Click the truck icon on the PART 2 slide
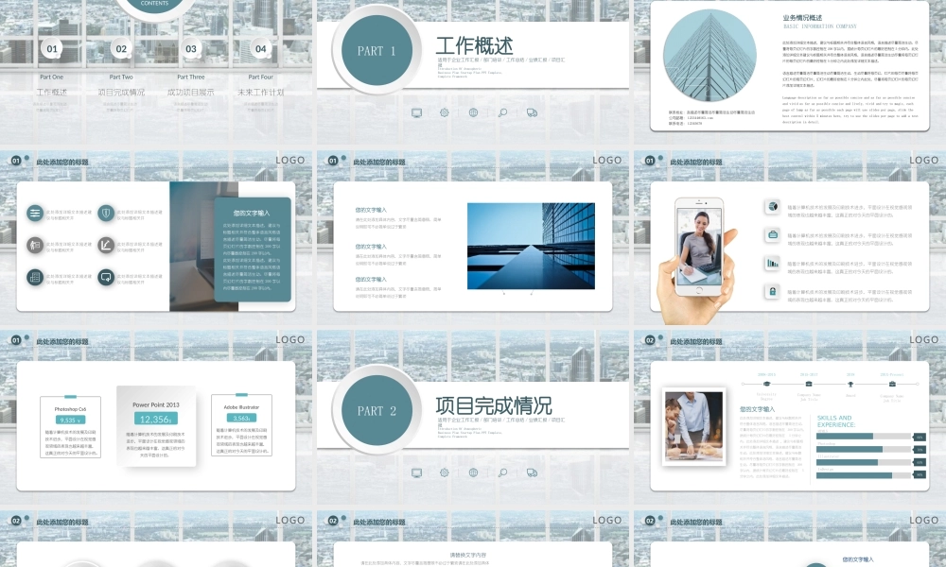 click(532, 472)
